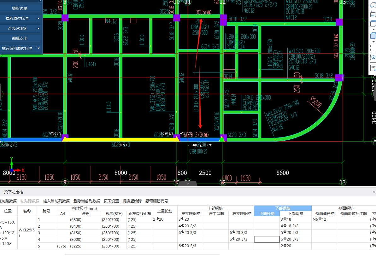Click the 侧面通长筋 column header
The width and height of the screenshot is (376, 256).
coord(324,213)
